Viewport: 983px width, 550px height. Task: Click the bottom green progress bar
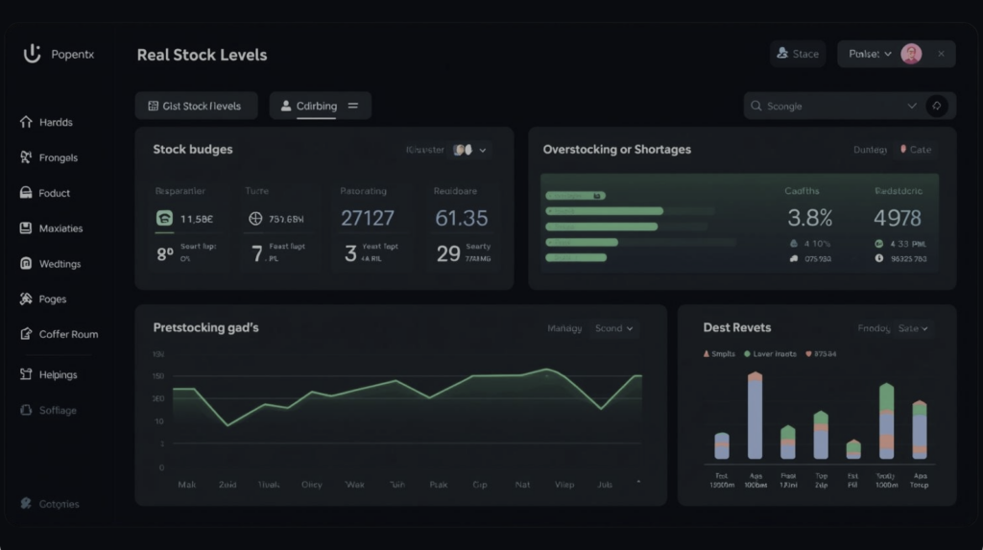pyautogui.click(x=576, y=257)
